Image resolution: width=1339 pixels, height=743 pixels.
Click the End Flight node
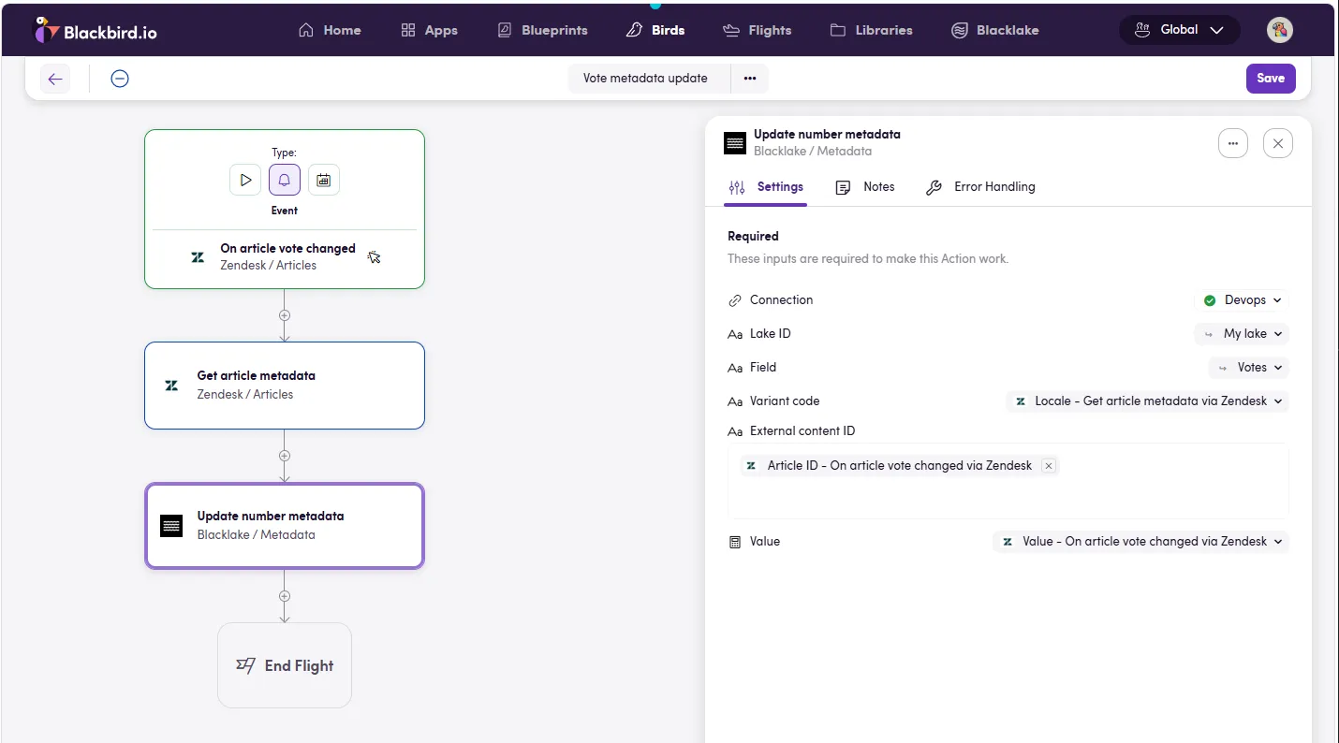coord(285,665)
